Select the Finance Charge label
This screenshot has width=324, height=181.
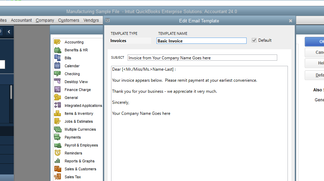(78, 90)
